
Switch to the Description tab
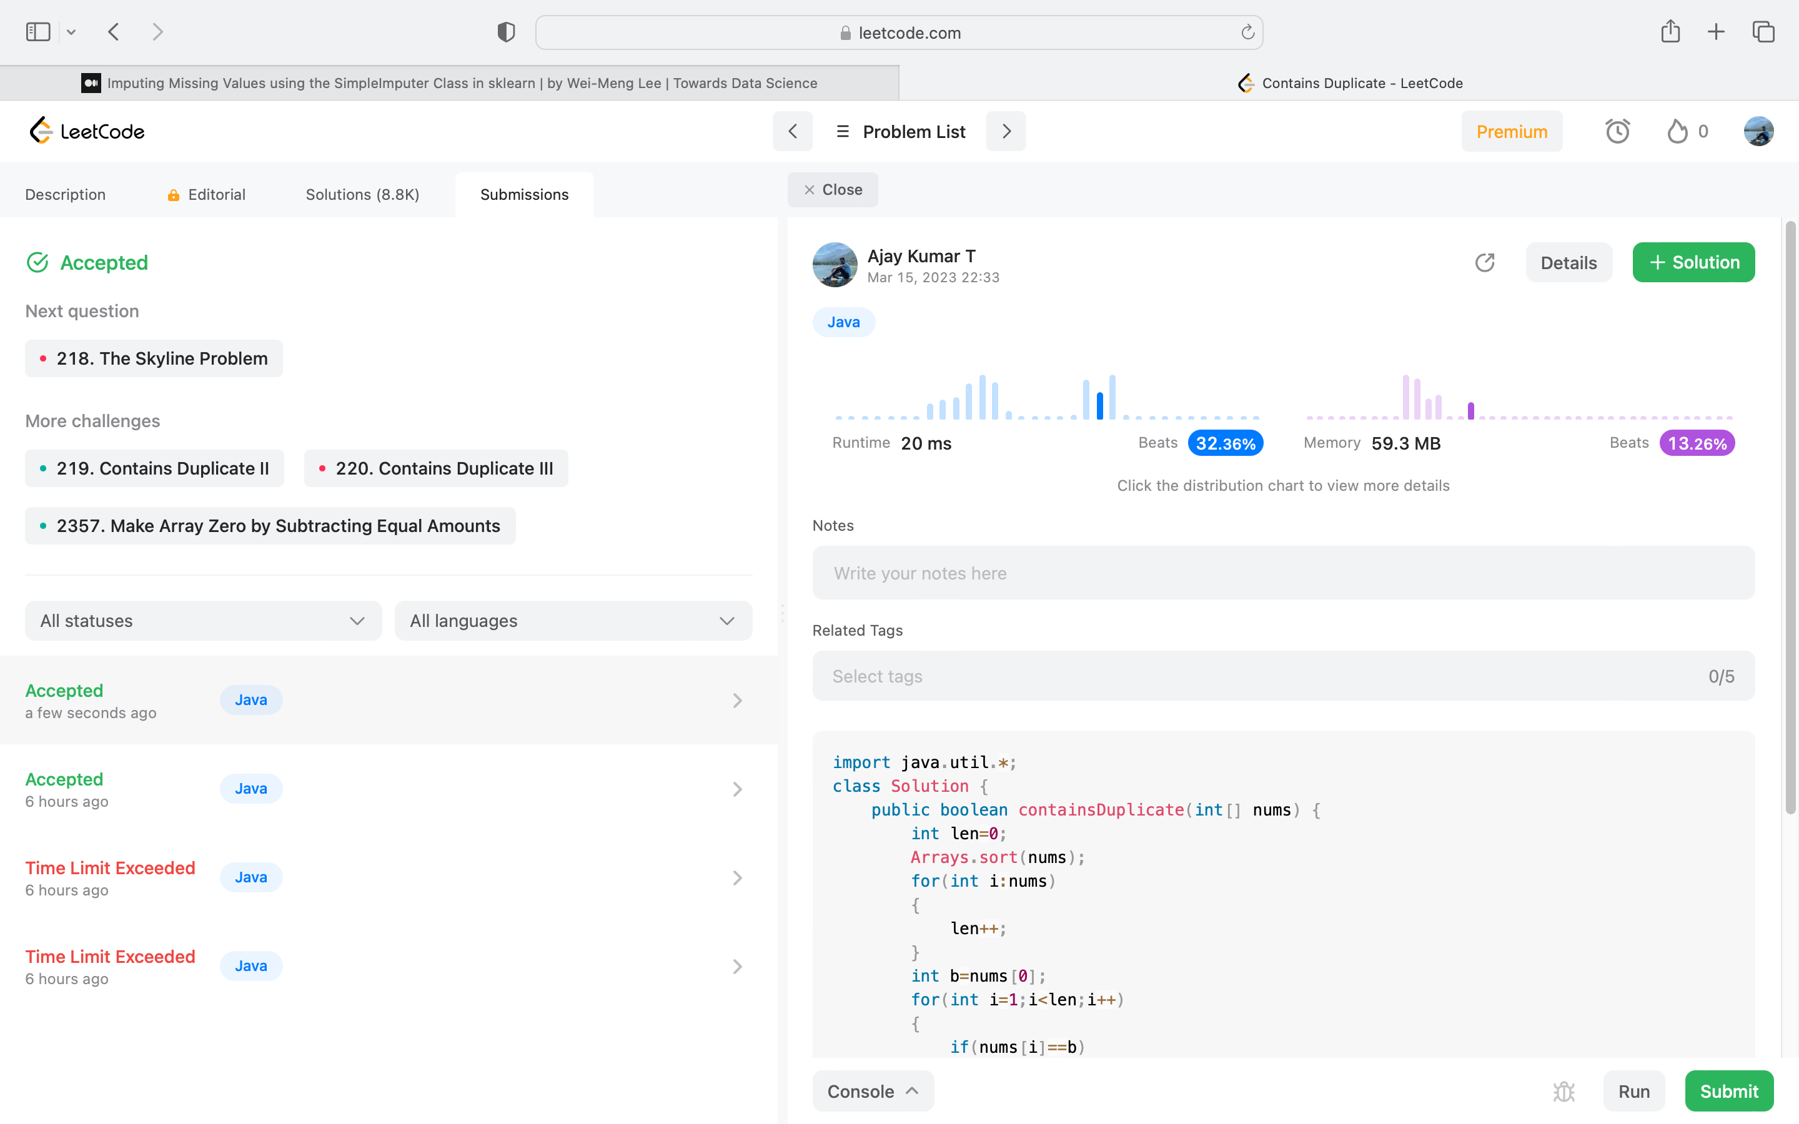pyautogui.click(x=66, y=195)
